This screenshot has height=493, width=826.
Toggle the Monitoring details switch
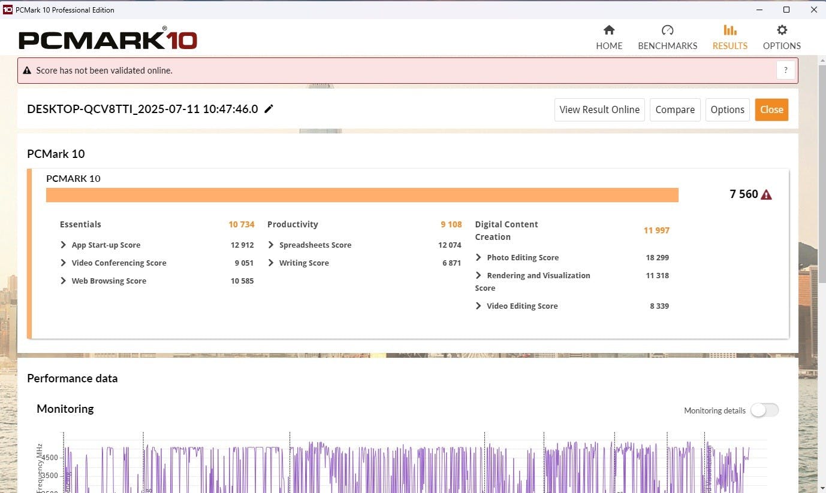pyautogui.click(x=765, y=410)
